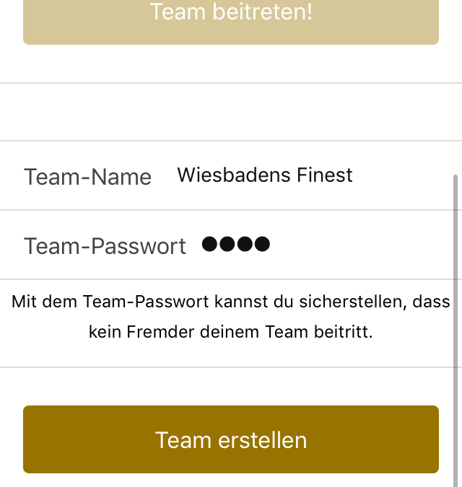Viewport: 462px width, 487px height.
Task: Focus the Team-Name field containing Wiesbadens Finest
Action: pos(314,175)
